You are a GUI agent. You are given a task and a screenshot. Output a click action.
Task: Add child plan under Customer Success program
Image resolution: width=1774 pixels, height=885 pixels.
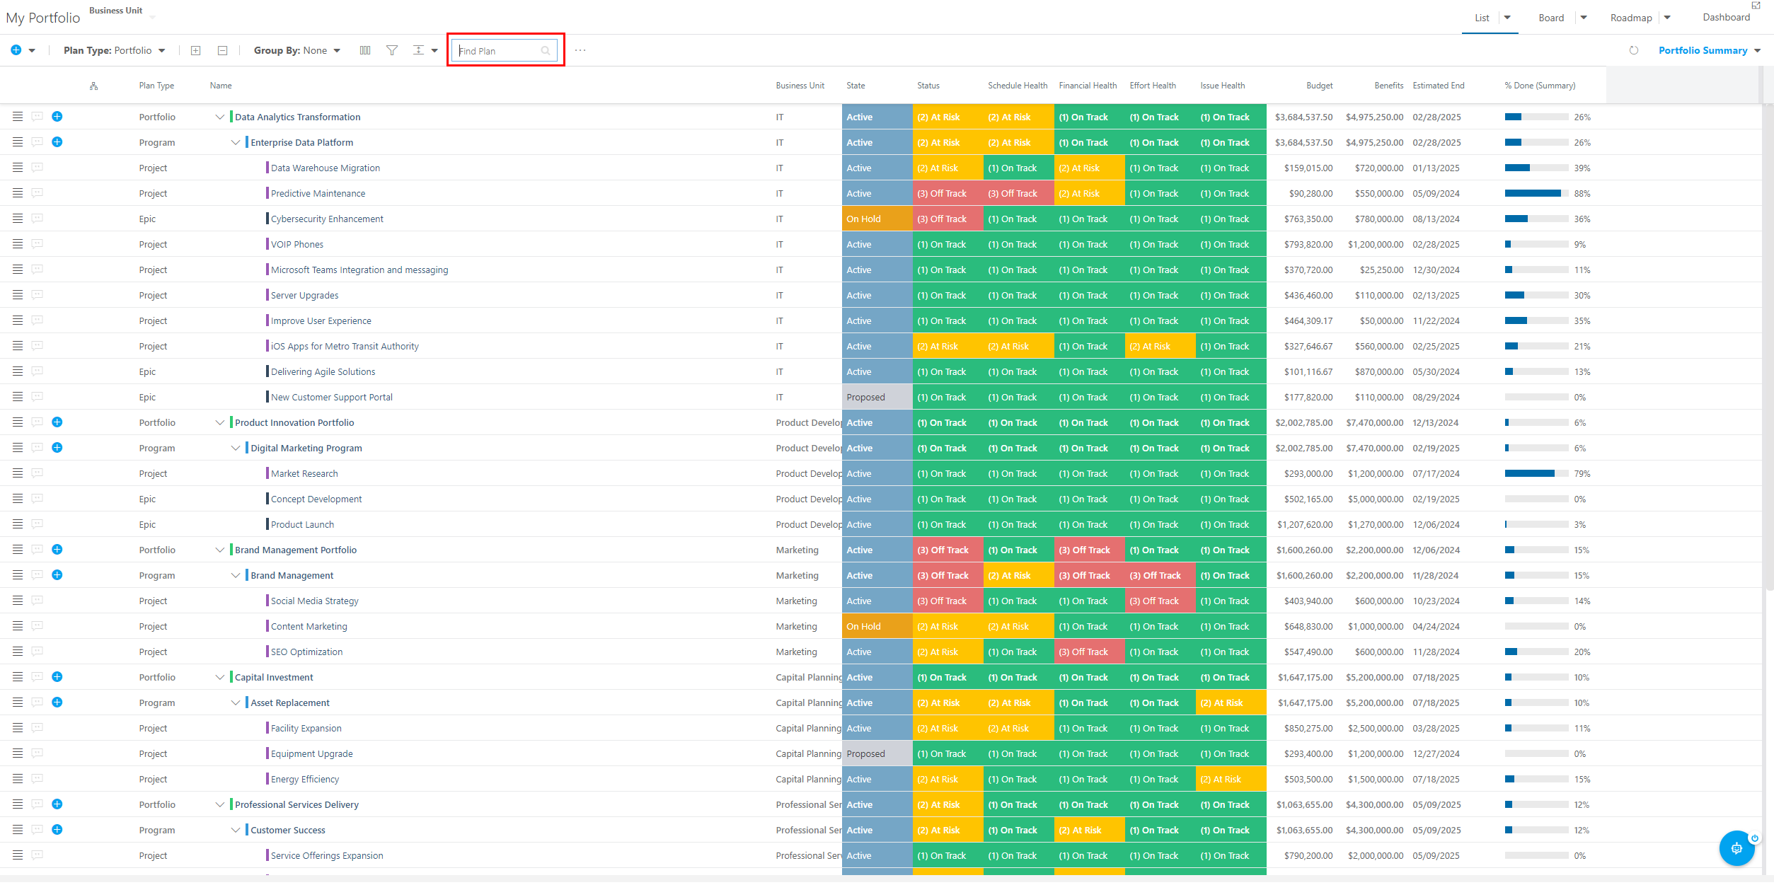coord(57,830)
